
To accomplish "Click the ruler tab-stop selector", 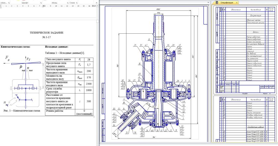I will [2, 6].
